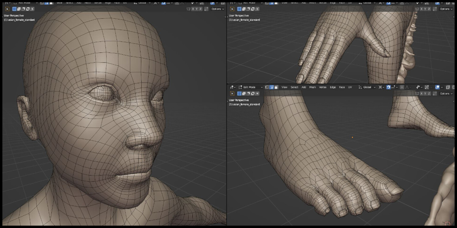This screenshot has width=457, height=228.
Task: Open pivot point options in foot viewport
Action: pos(381,87)
